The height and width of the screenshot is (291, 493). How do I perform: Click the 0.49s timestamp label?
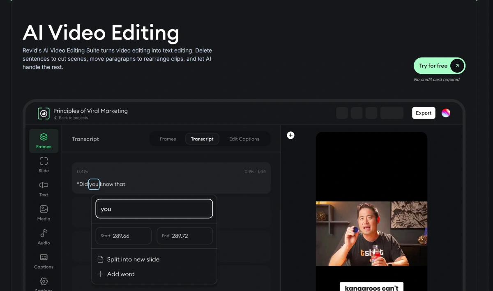[x=83, y=172]
